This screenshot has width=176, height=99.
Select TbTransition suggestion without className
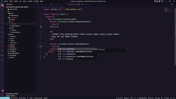pos(78,49)
